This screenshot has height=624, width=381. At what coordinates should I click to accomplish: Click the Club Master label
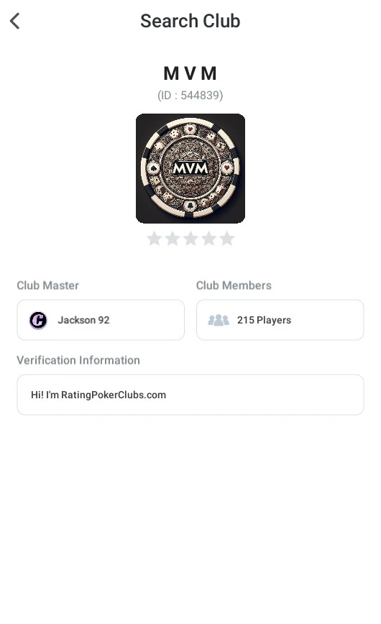(x=47, y=285)
